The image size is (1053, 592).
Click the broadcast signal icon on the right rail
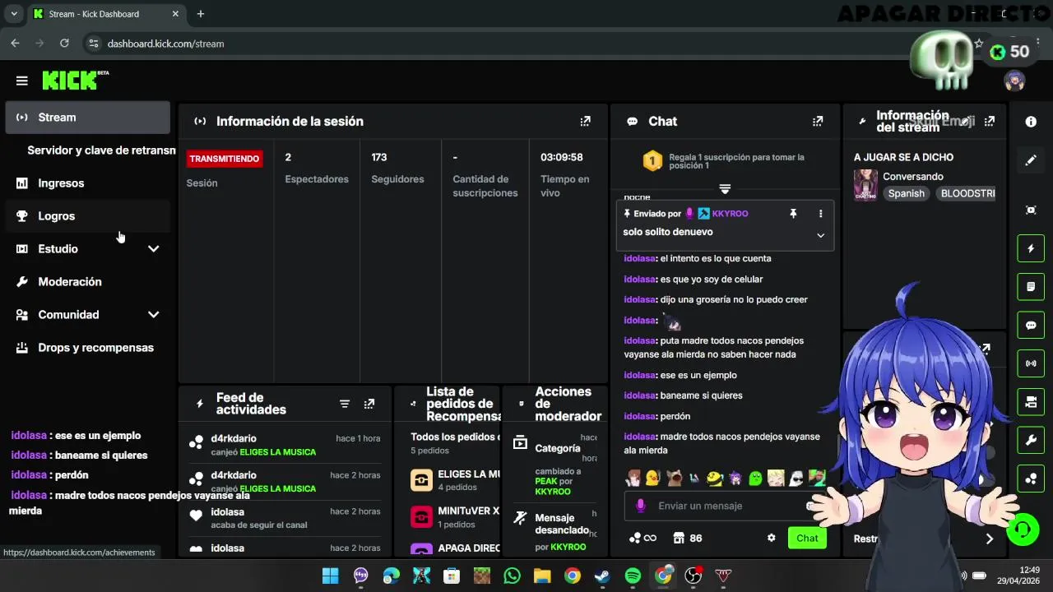1031,363
